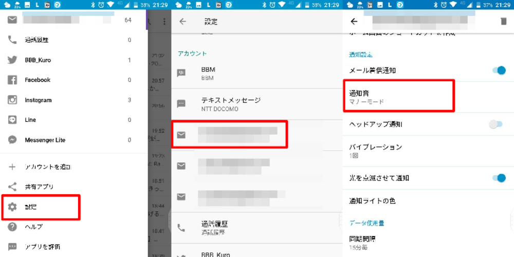
Task: Open 設定 with the gear icon in the drawer
Action: (13, 207)
